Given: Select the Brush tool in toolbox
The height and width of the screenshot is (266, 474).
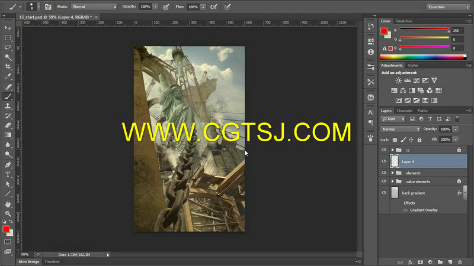Looking at the screenshot, I should (x=8, y=96).
